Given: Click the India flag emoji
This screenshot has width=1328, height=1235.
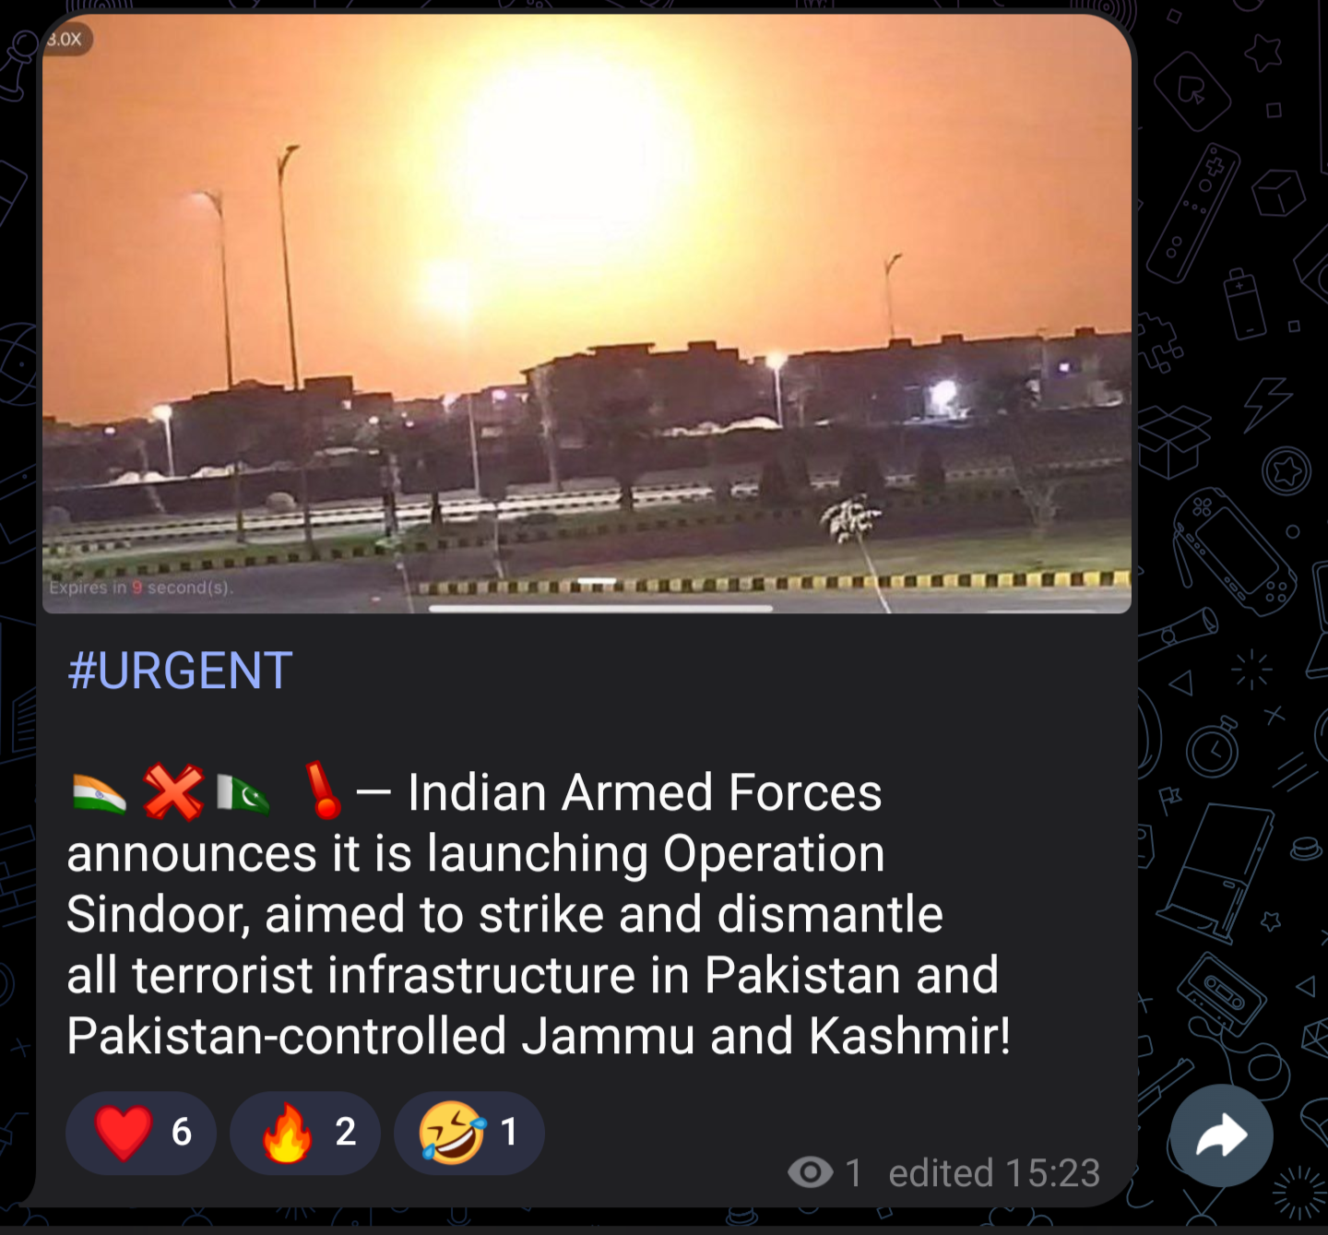Looking at the screenshot, I should click(x=99, y=794).
